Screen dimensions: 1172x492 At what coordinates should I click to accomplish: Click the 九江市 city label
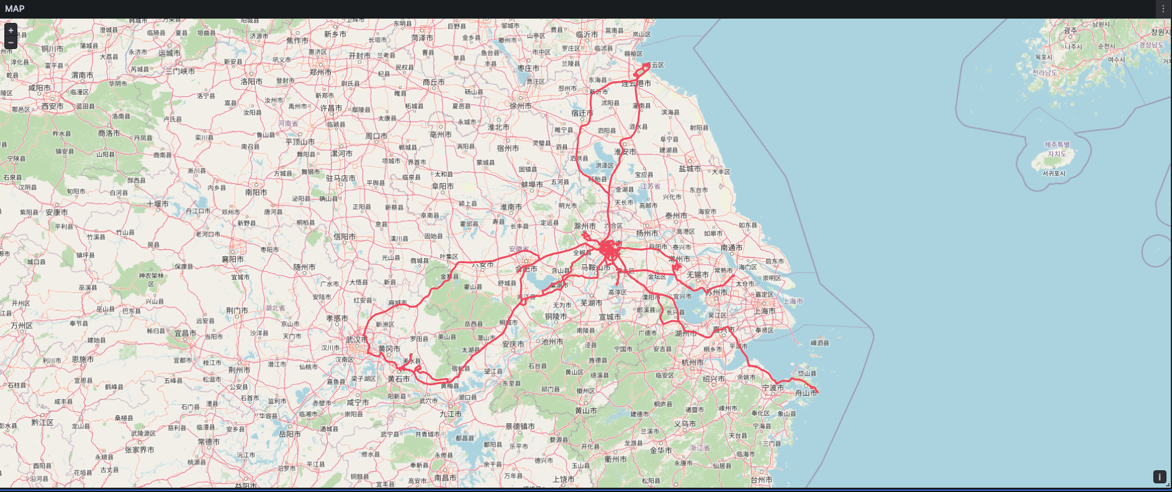(x=450, y=414)
